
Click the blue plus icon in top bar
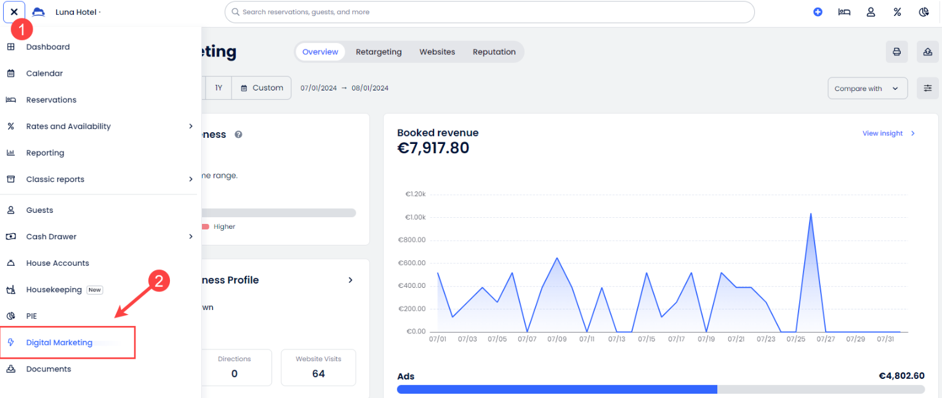click(818, 12)
